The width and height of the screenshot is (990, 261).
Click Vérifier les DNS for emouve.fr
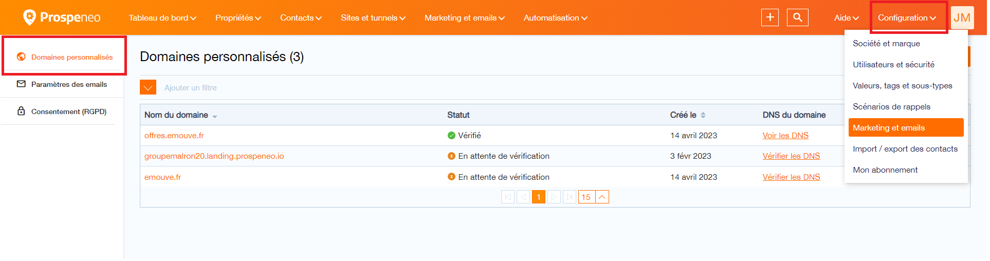point(791,177)
